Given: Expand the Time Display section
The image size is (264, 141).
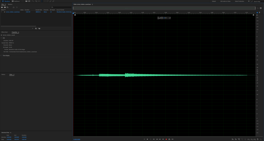Looking at the screenshot, I should 1,55.
